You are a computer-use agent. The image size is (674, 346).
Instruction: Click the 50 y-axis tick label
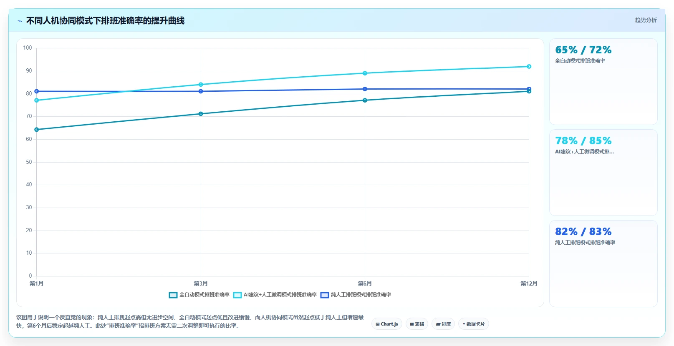(29, 162)
